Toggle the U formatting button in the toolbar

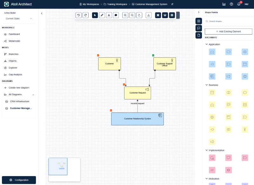coord(165,15)
